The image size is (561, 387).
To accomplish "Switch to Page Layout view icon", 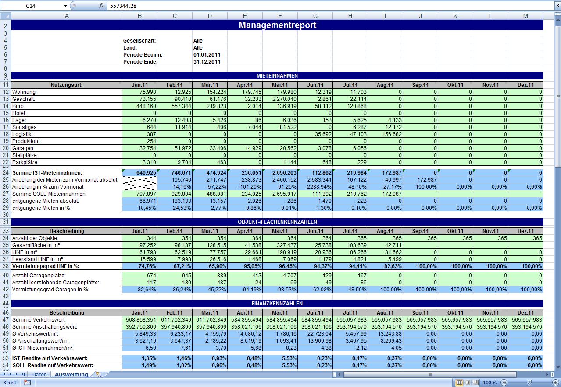I will click(x=467, y=383).
